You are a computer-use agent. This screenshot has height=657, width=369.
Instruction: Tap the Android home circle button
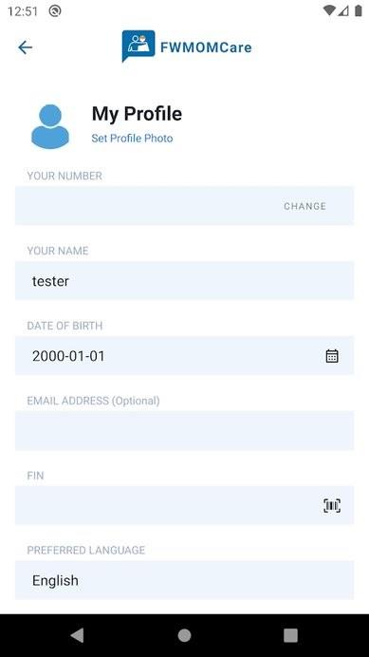coord(184,635)
